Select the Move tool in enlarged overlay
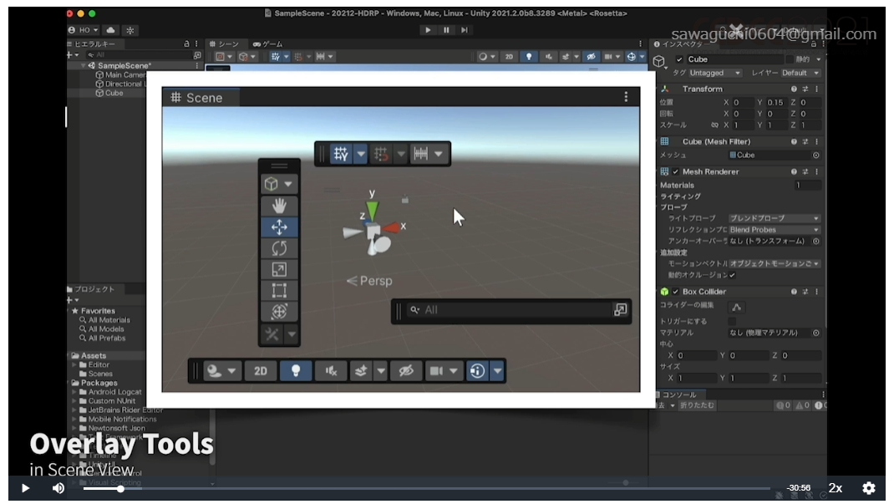The width and height of the screenshot is (894, 504). tap(279, 227)
